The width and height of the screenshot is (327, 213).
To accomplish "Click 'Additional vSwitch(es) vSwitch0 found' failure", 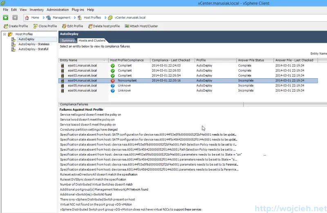I will [86, 194].
